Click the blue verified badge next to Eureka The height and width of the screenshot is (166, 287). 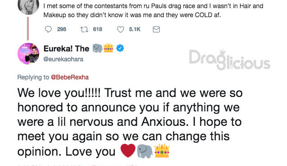pos(120,48)
